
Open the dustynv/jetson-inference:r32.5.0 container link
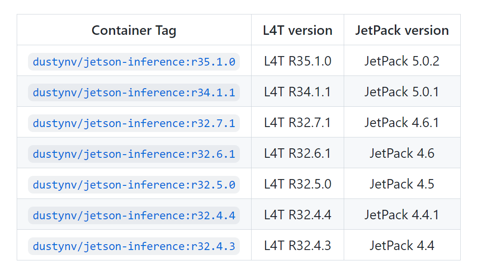tap(134, 184)
